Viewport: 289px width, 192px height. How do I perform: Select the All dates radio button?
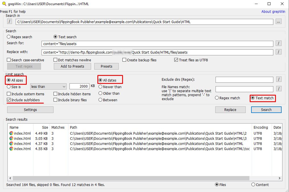coord(101,80)
